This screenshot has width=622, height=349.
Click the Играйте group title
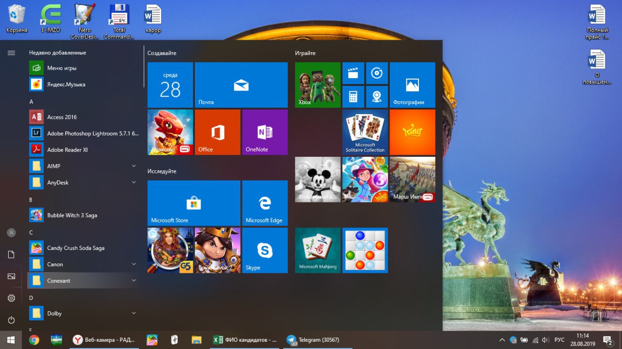(x=305, y=53)
